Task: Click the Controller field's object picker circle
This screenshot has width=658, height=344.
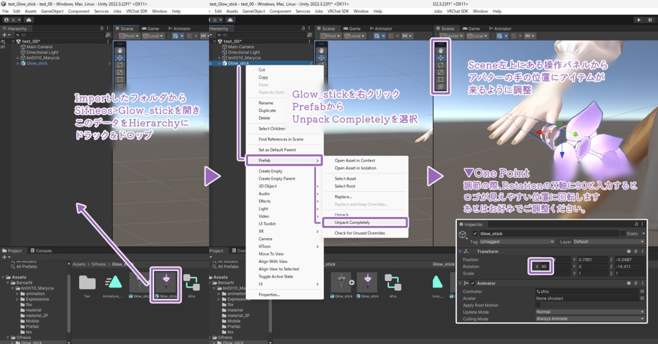Action: tap(642, 291)
